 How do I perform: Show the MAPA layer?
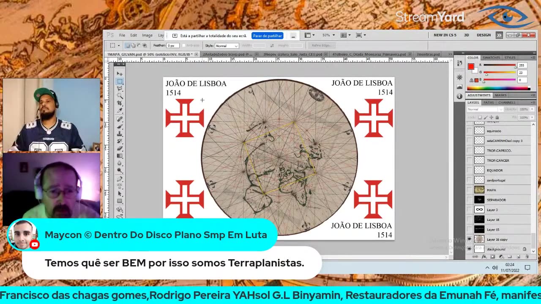(x=469, y=190)
